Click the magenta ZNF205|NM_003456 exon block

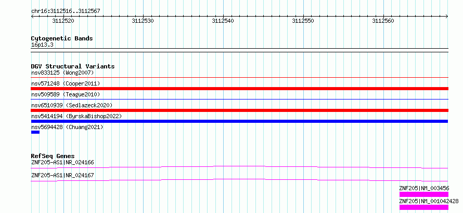pyautogui.click(x=424, y=194)
